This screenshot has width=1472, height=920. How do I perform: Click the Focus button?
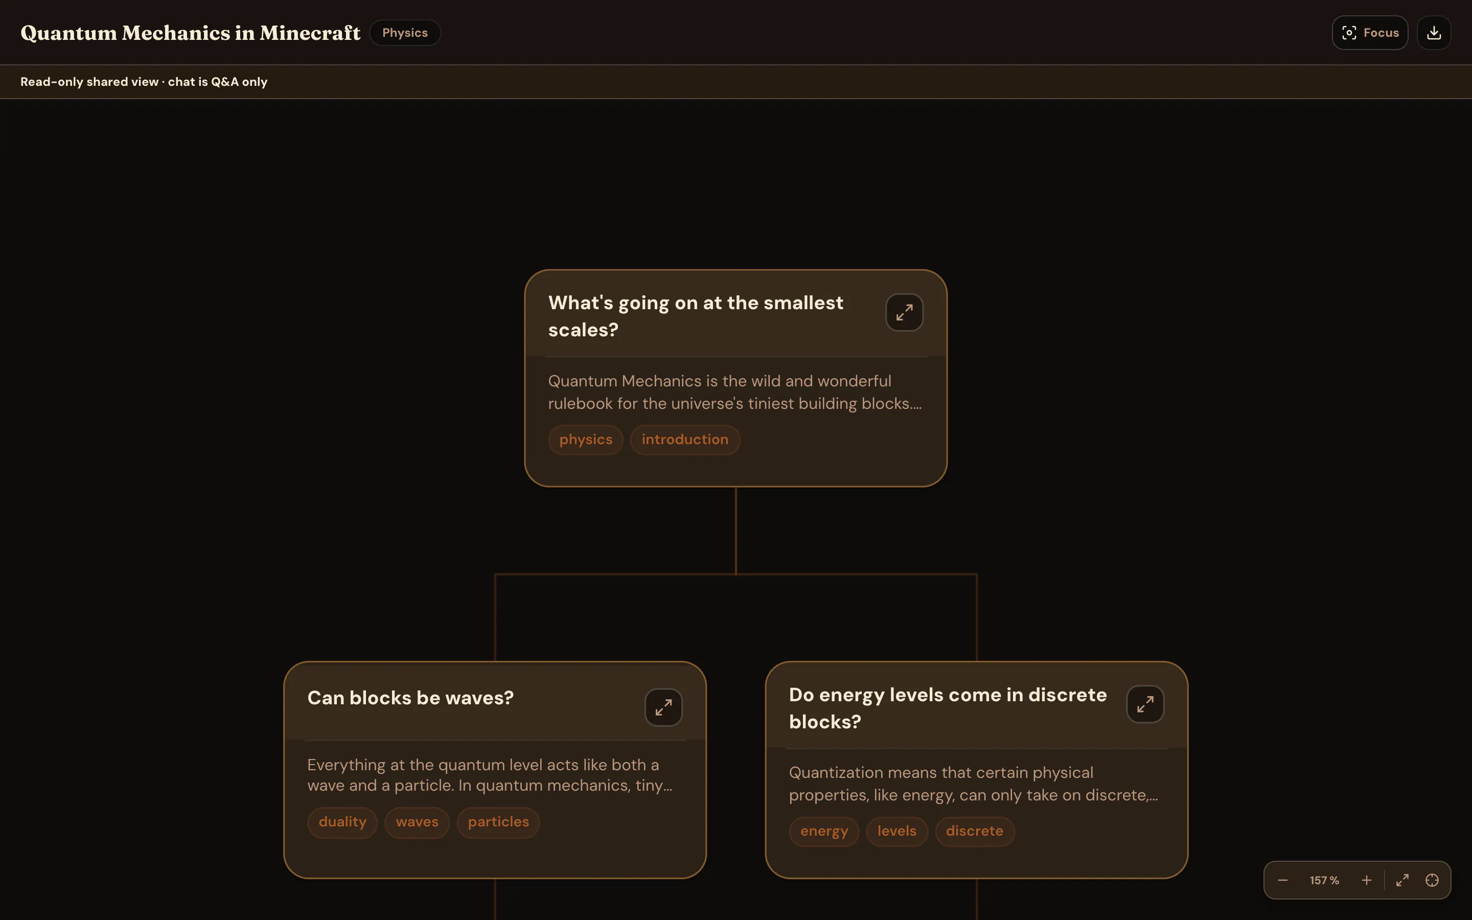pos(1370,33)
